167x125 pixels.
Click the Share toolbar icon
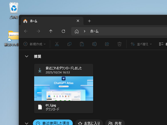tap(107, 44)
